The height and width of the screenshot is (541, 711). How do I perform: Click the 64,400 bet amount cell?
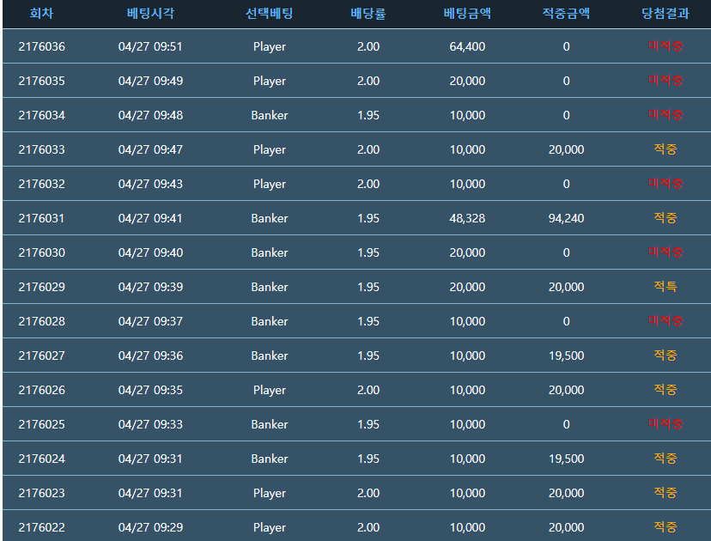(x=467, y=46)
